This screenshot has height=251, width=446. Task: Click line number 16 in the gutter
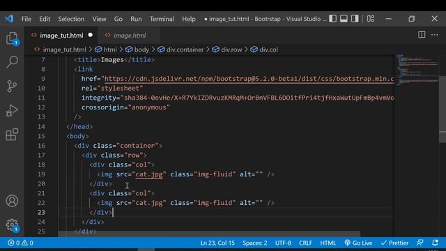pyautogui.click(x=41, y=146)
